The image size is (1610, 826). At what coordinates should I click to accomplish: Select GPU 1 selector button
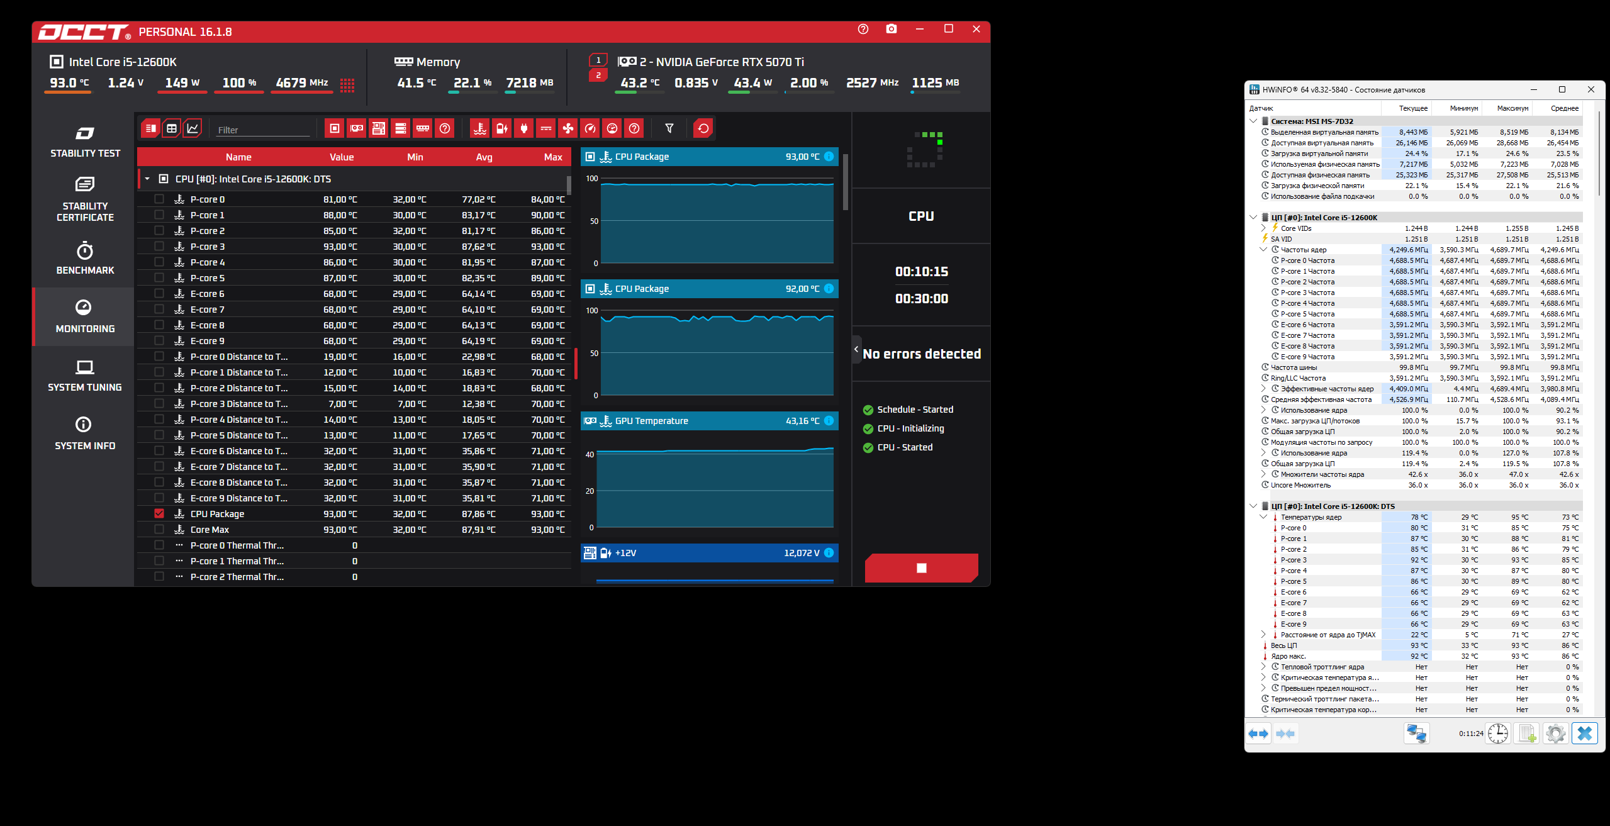598,60
